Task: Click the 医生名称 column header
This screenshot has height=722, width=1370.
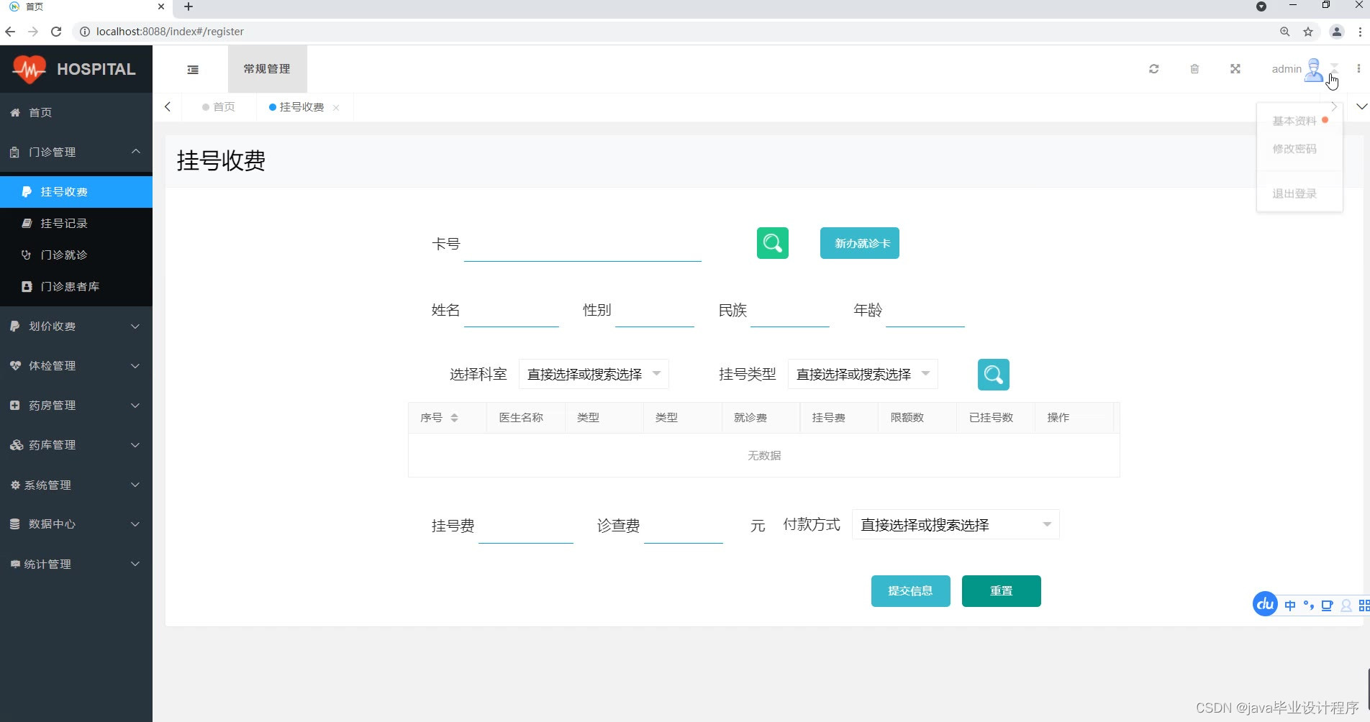Action: tap(526, 418)
